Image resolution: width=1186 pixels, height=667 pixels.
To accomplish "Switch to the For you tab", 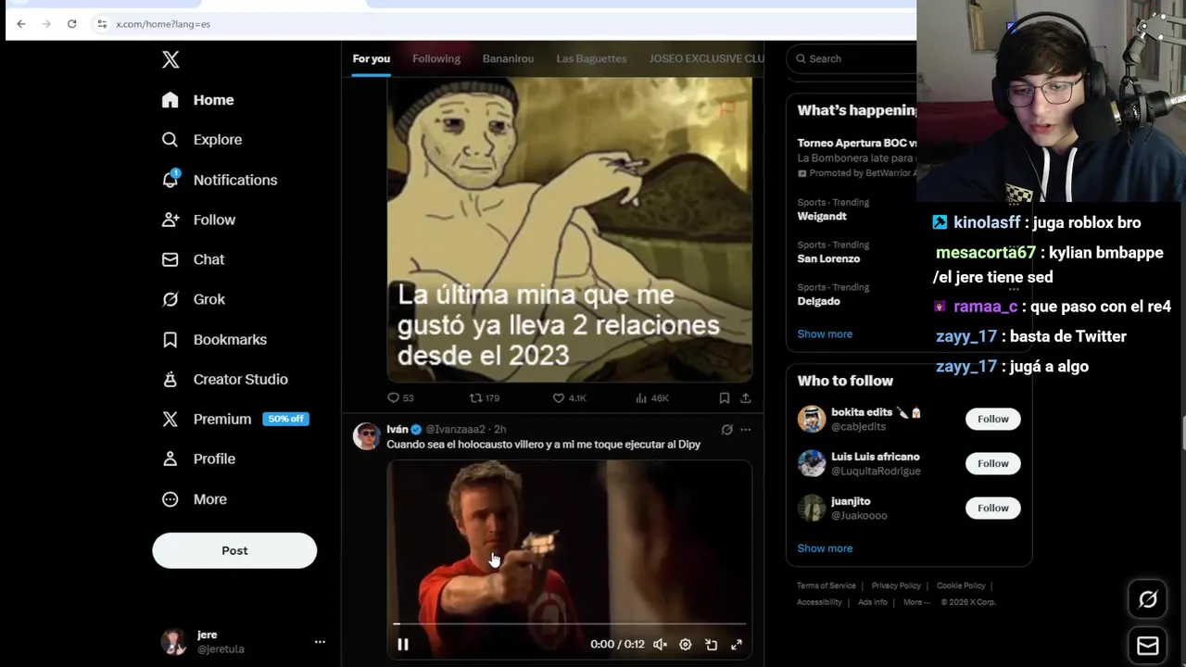I will [371, 58].
